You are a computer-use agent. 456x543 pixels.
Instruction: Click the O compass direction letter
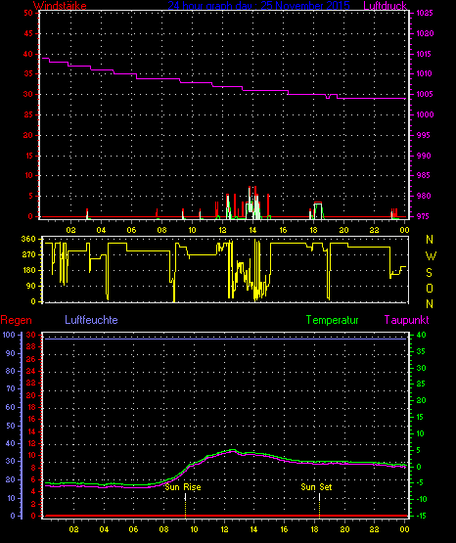(x=430, y=288)
